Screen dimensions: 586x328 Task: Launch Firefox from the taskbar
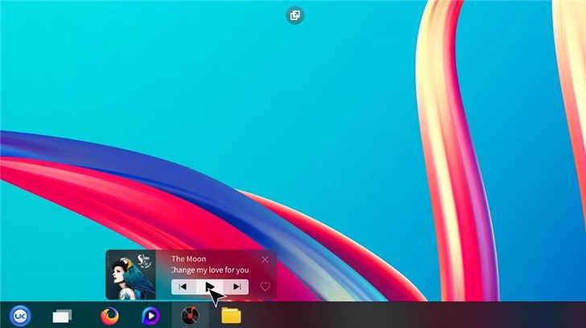pos(109,316)
